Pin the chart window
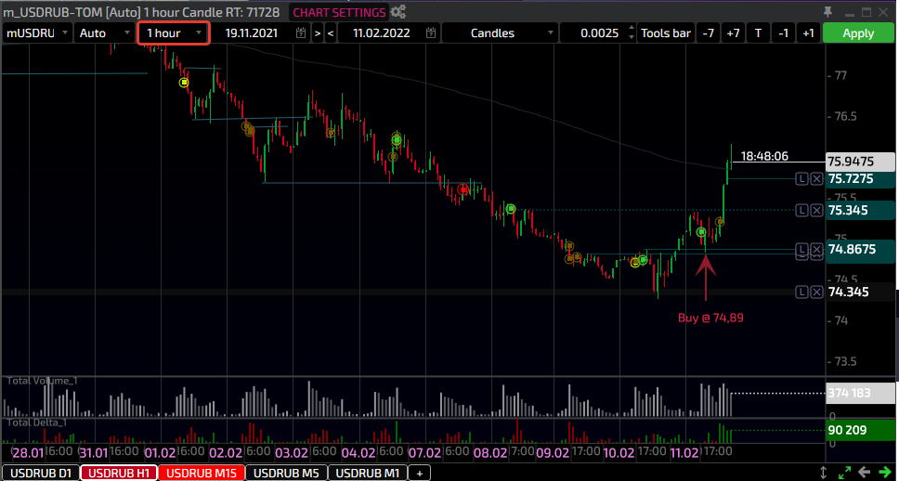899x481 pixels. 827,12
